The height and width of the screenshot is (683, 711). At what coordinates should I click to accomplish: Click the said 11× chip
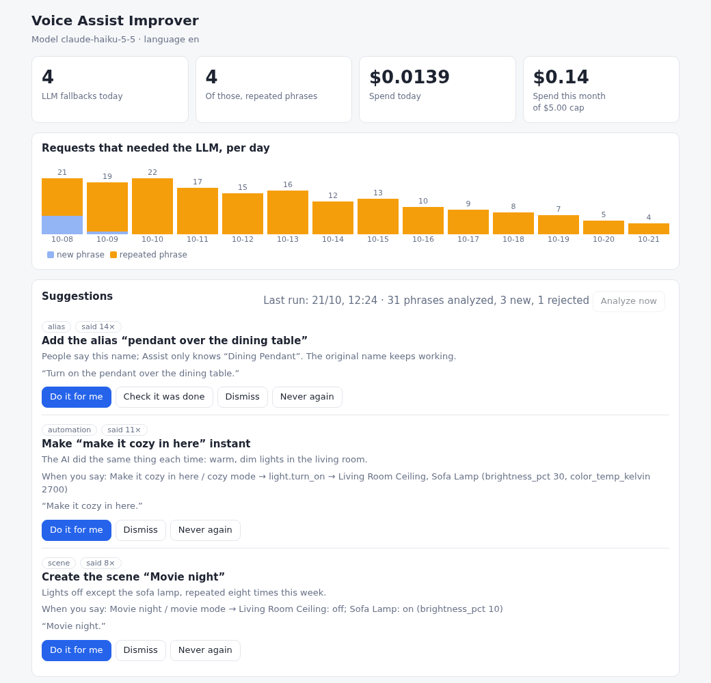tap(124, 430)
